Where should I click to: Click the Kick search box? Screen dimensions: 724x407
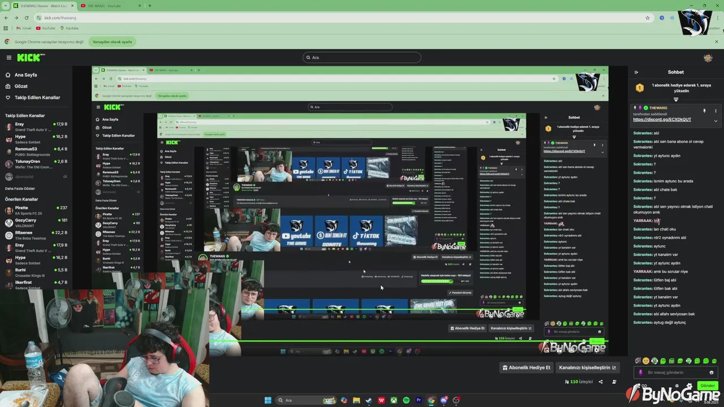(x=362, y=57)
